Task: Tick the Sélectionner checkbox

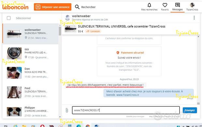Action: pyautogui.click(x=8, y=18)
